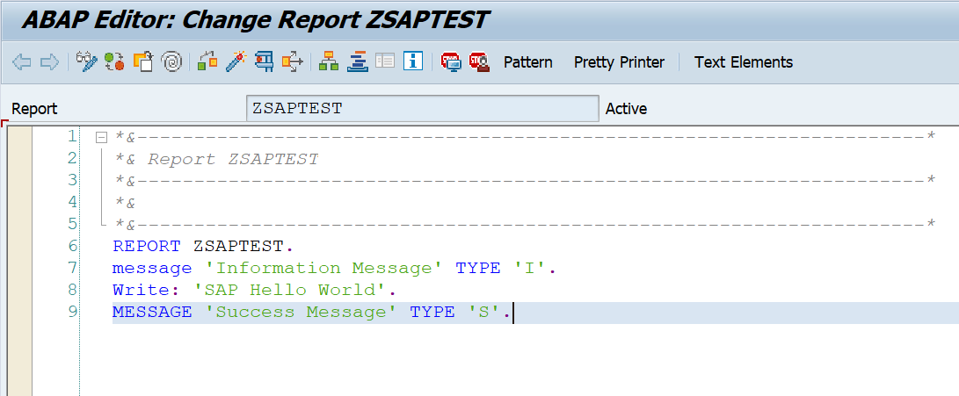959x396 pixels.
Task: Click the Report name field ZSAPTEST
Action: pyautogui.click(x=423, y=109)
